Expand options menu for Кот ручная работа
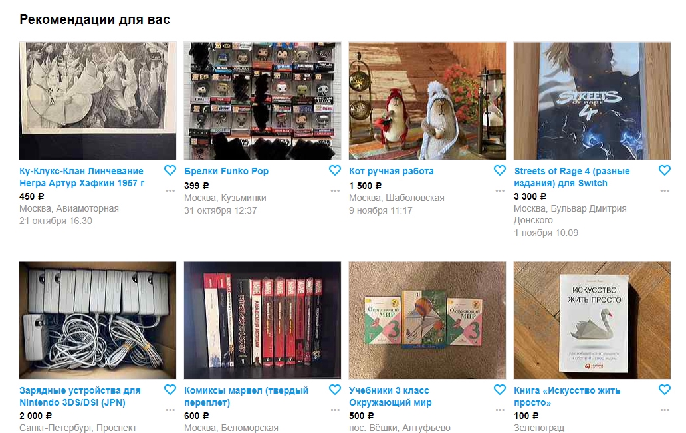686x433 pixels. 500,190
